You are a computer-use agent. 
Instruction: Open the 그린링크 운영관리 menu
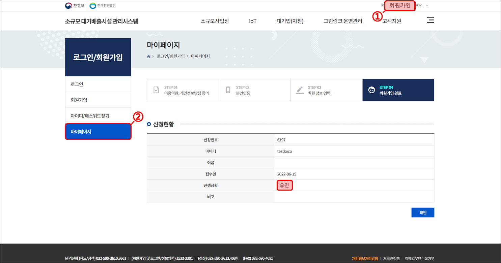tap(343, 21)
